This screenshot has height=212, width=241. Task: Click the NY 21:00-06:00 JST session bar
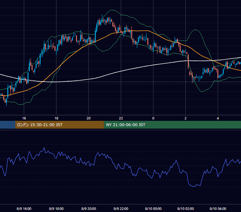click(x=173, y=125)
